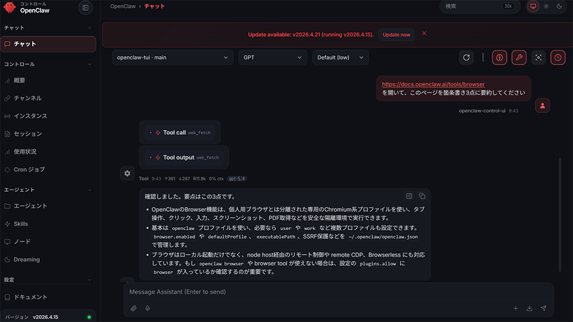Click the user avatar icon
This screenshot has width=573, height=322.
(x=543, y=106)
